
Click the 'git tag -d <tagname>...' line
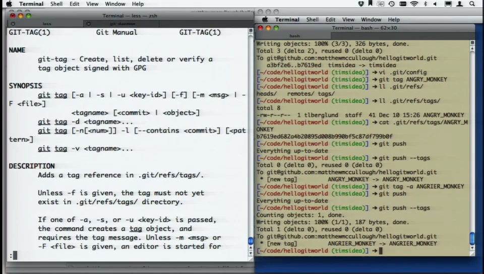coord(86,121)
